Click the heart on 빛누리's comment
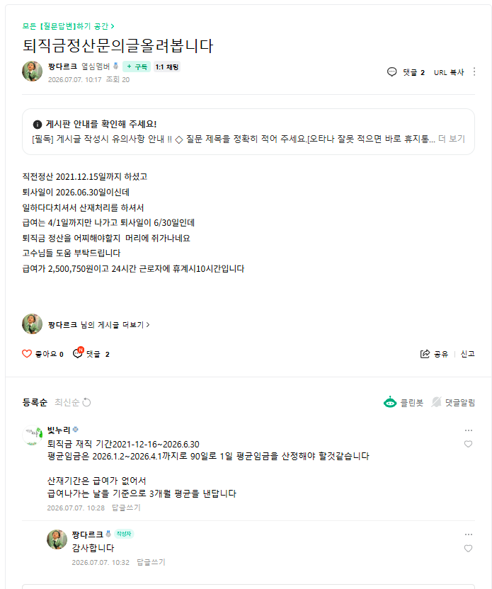The image size is (492, 589). pyautogui.click(x=468, y=444)
